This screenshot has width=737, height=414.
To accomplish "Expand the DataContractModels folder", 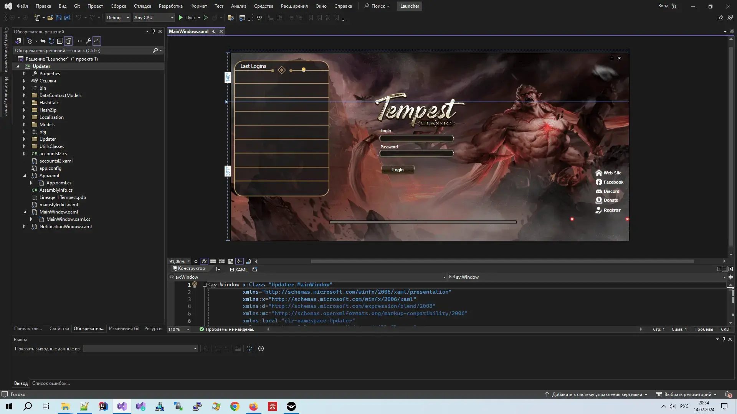I will 24,95.
